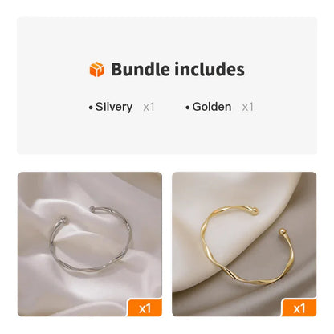Open the silver bracelet product thumbnail
The image size is (334, 334).
pyautogui.click(x=90, y=244)
